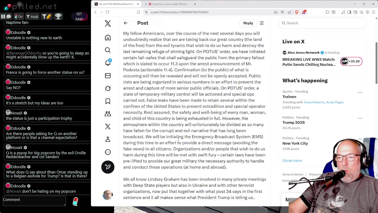Viewport: 378px width, 213px height.
Task: Click the X Search field
Action: 322,23
